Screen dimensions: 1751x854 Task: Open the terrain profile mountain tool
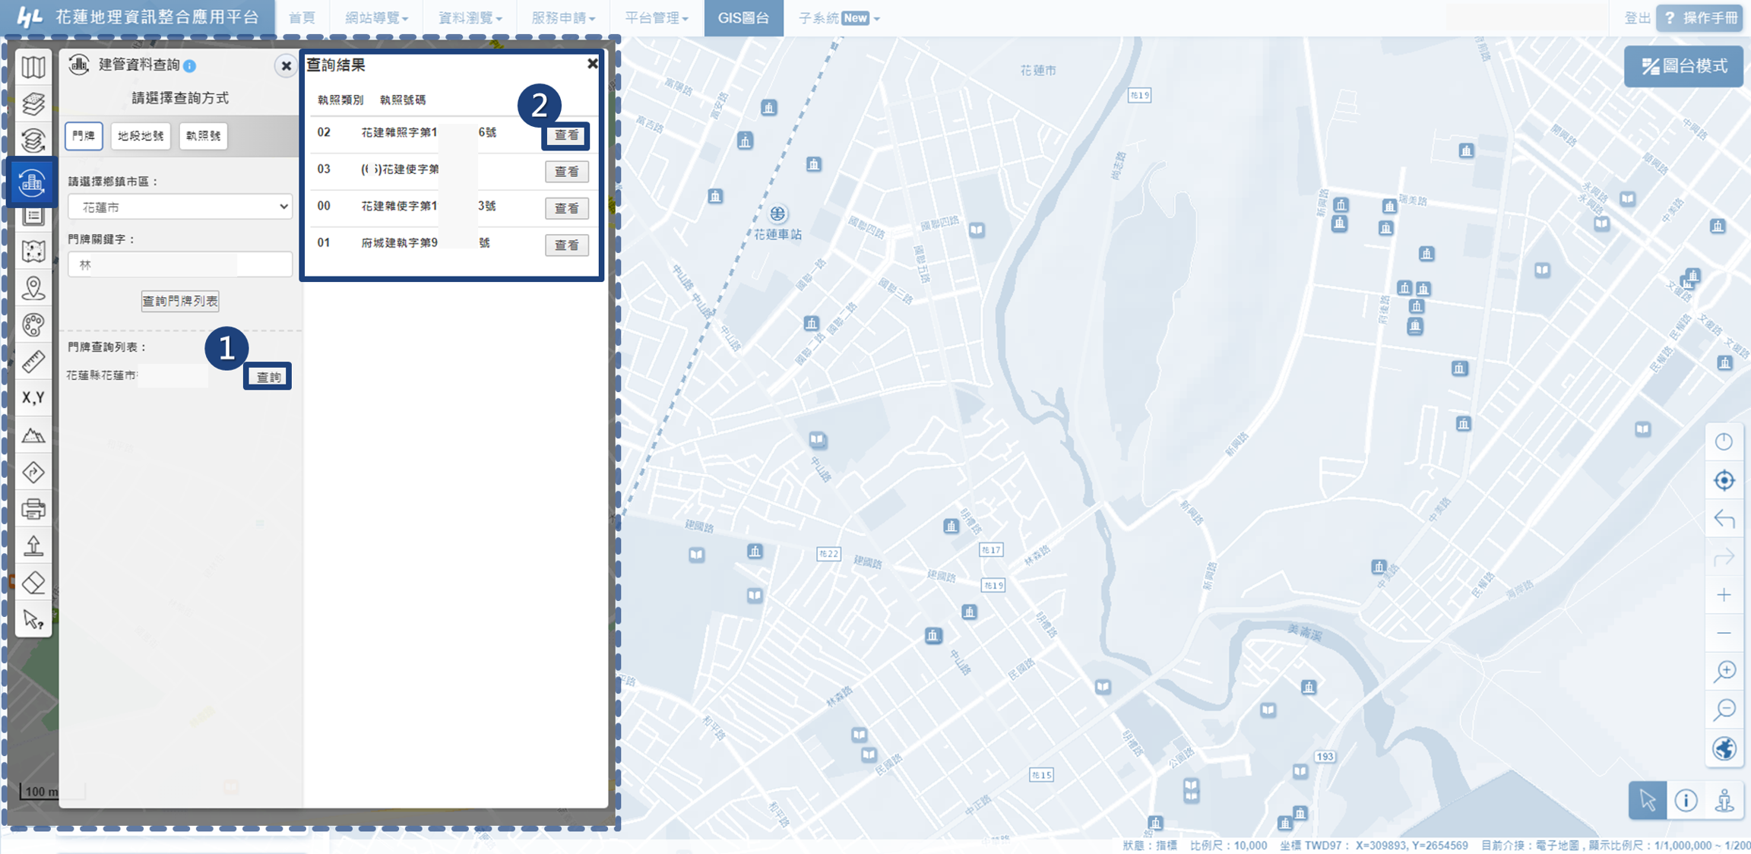point(33,435)
